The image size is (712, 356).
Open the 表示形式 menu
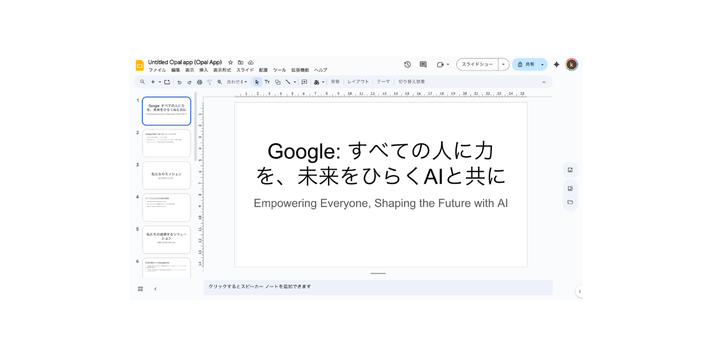coord(222,70)
